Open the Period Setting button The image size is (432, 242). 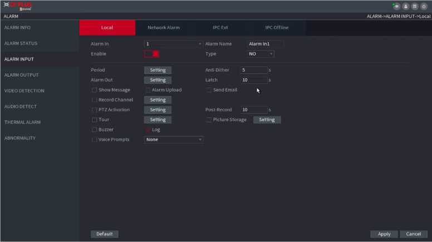pyautogui.click(x=158, y=70)
